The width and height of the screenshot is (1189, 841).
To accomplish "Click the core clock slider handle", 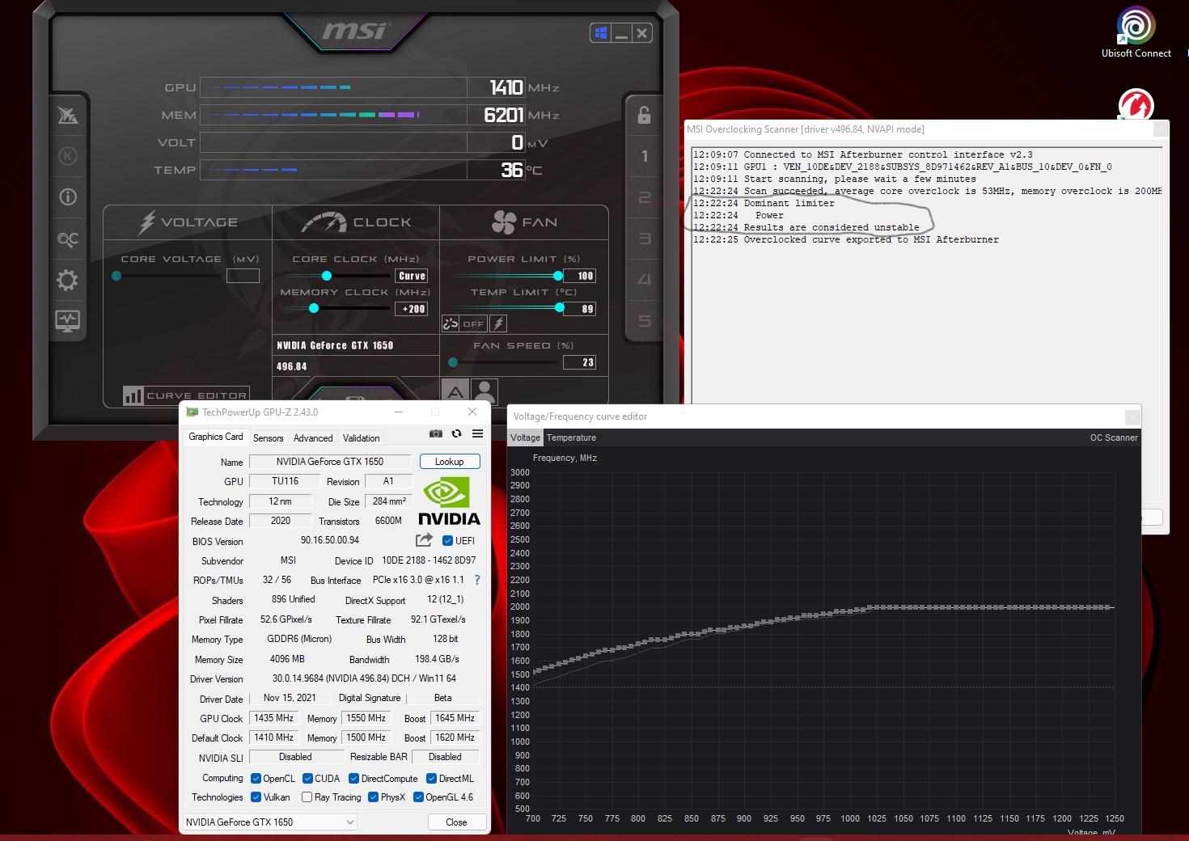I will [327, 276].
